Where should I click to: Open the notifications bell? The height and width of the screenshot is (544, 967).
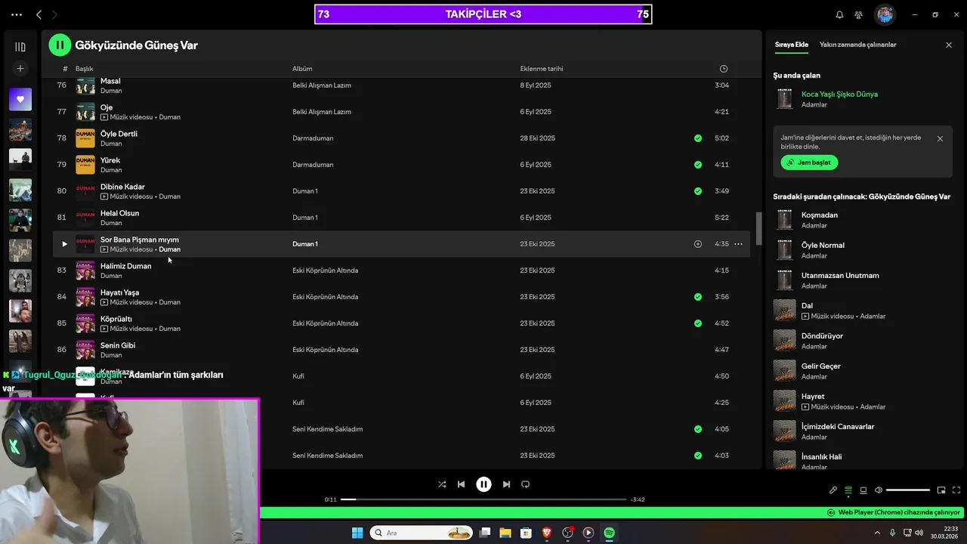839,14
